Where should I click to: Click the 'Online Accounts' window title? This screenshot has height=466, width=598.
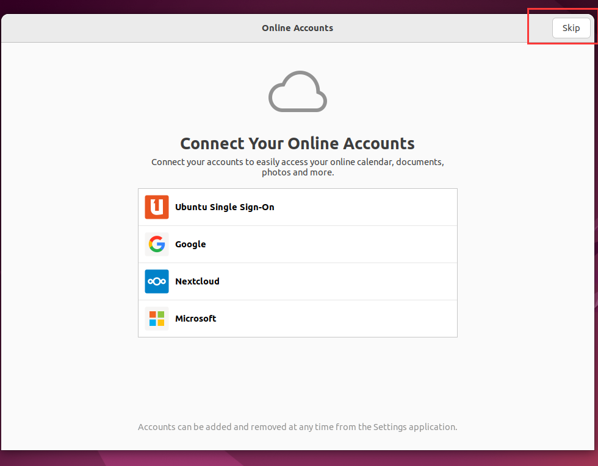(297, 28)
